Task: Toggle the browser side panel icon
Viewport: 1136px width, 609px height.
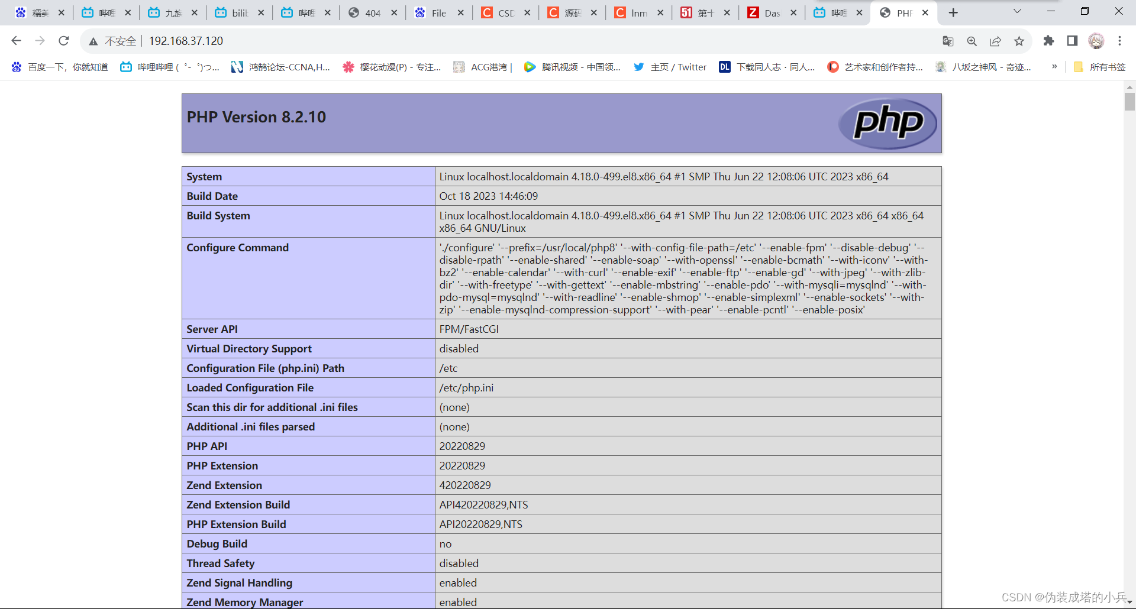Action: (x=1072, y=41)
